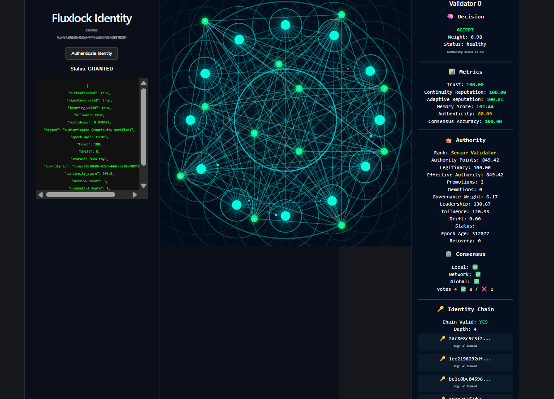Click the flux-37af6b05 identity string under title
This screenshot has height=399, width=554.
(x=91, y=37)
